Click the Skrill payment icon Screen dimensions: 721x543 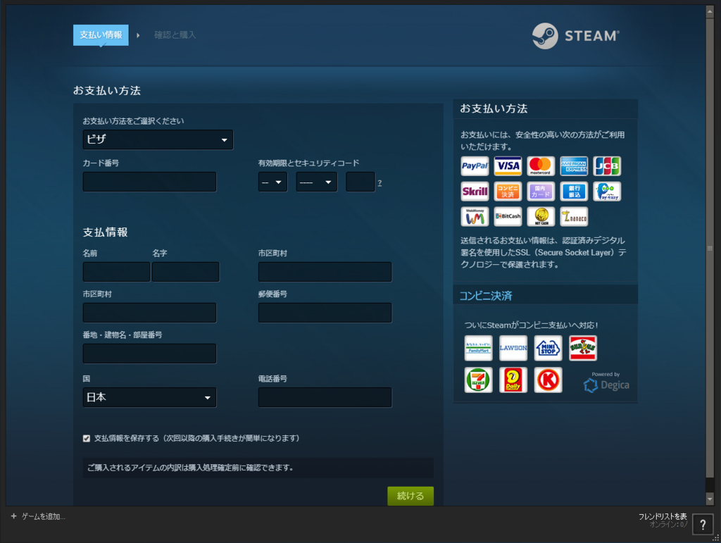coord(475,191)
